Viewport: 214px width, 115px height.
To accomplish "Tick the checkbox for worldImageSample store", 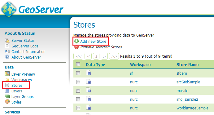I will (78, 108).
